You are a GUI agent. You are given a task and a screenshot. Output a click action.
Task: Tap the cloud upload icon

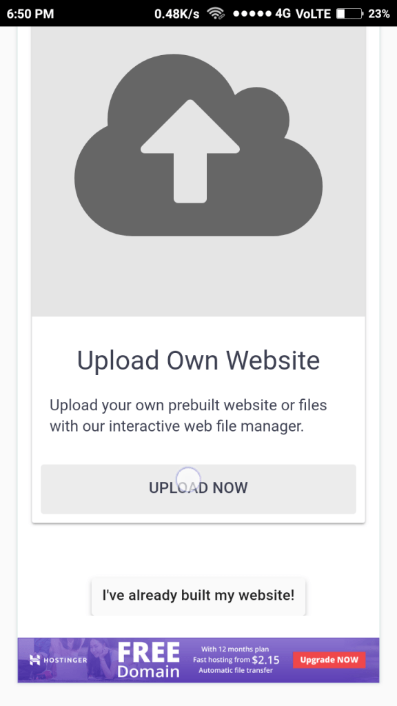[198, 145]
